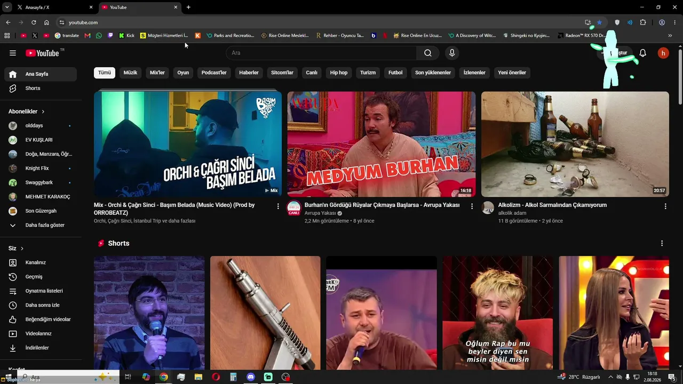Open the Chrome extensions puzzle icon

coord(643,22)
